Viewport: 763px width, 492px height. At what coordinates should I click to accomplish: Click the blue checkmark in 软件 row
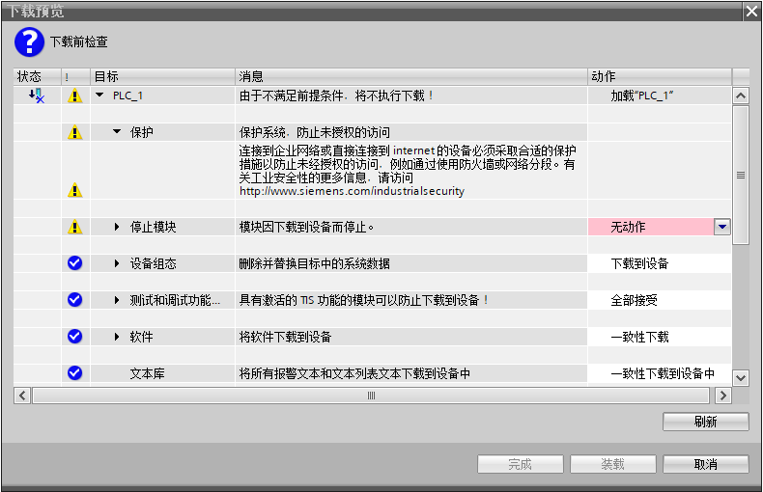click(74, 337)
